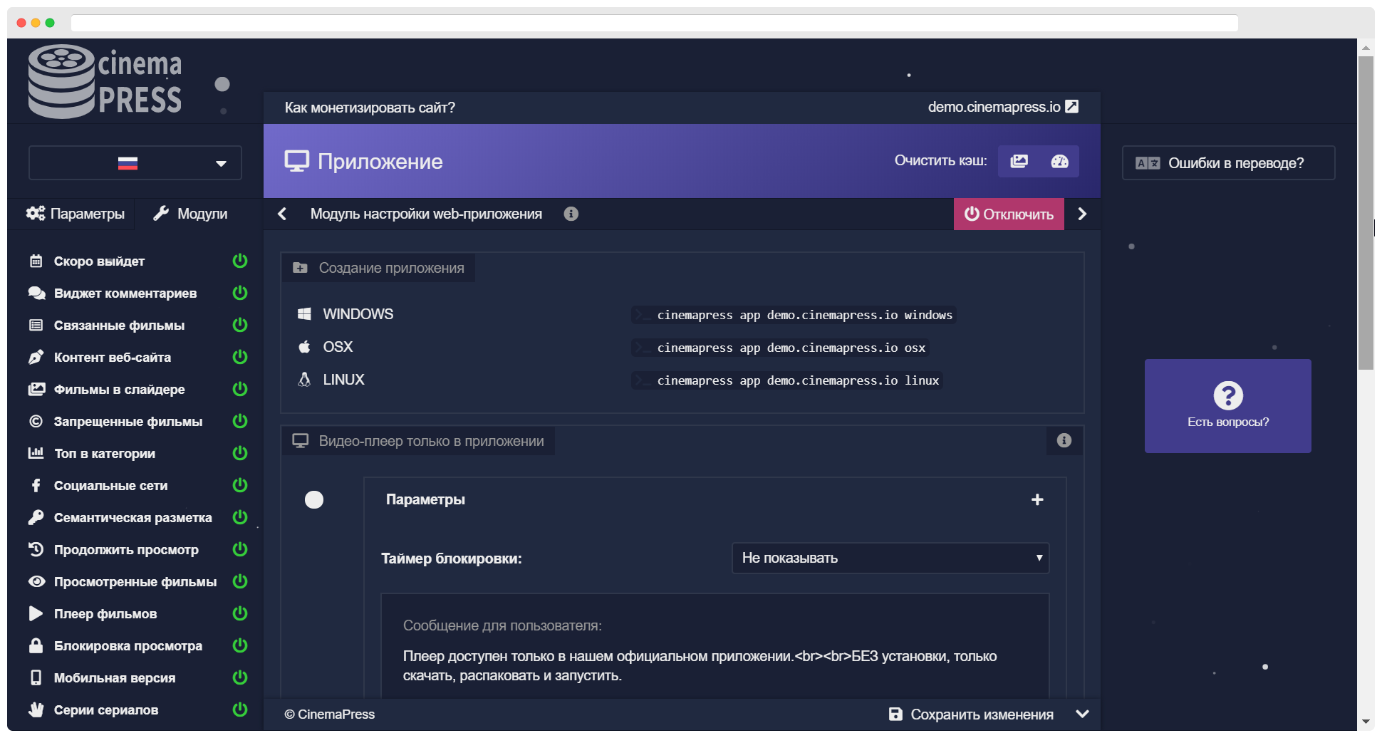The width and height of the screenshot is (1382, 738).
Task: Click info icon beside module description
Action: (x=571, y=214)
